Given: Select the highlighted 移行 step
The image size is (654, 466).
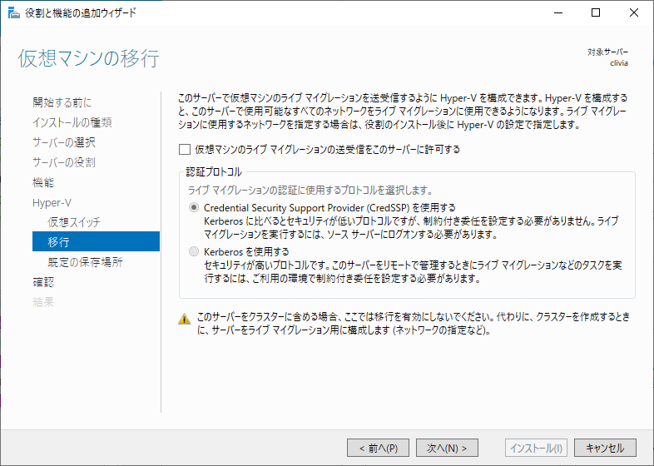Looking at the screenshot, I should point(96,241).
